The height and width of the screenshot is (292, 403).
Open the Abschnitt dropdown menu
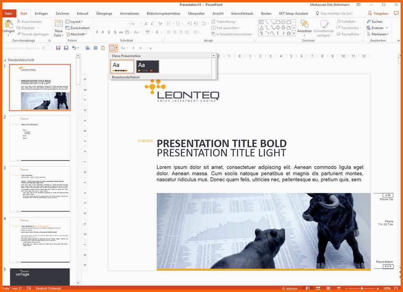(x=77, y=34)
